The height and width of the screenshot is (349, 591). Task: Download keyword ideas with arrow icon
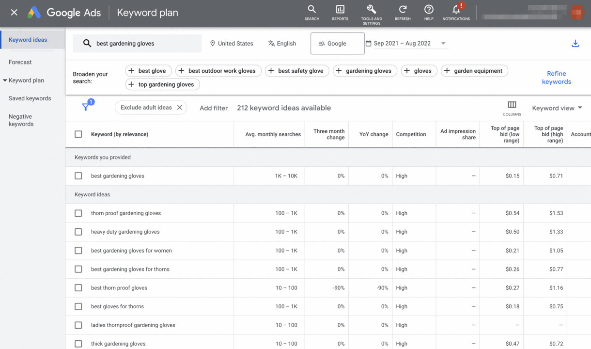575,44
